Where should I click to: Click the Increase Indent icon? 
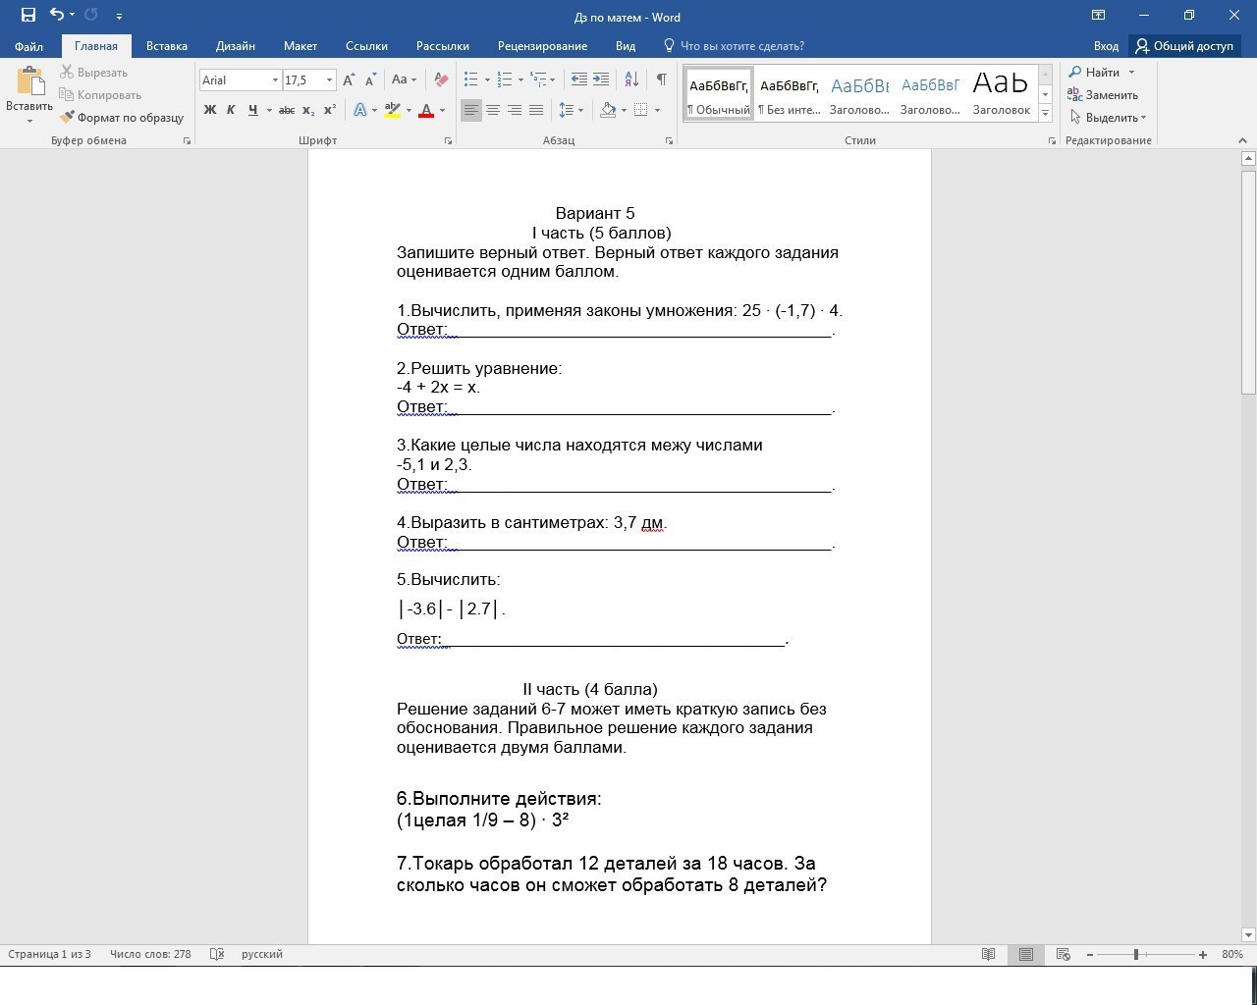tap(601, 79)
